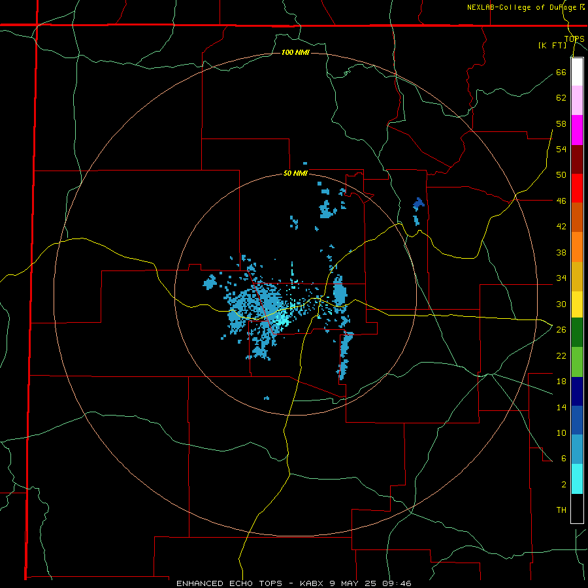Click the dark blue echo northeast of radar
The width and height of the screenshot is (588, 588).
click(x=419, y=203)
